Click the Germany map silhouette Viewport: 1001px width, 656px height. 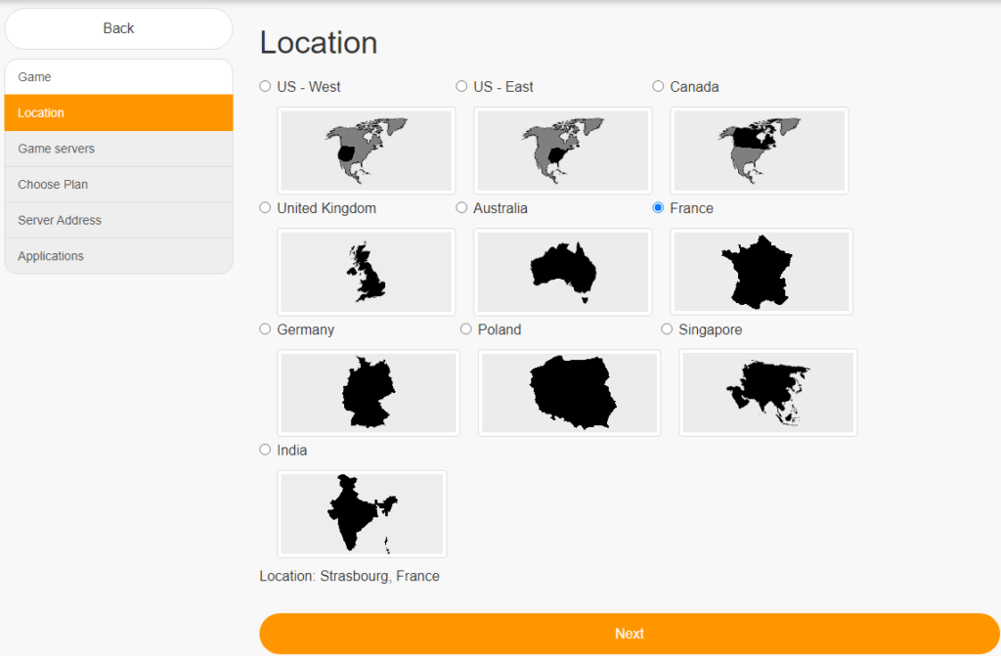[x=368, y=393]
